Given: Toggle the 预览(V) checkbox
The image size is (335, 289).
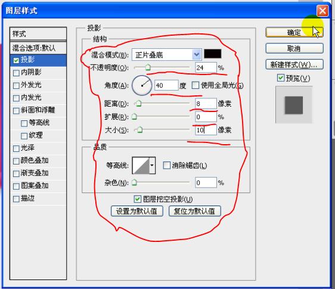Looking at the screenshot, I should point(281,78).
